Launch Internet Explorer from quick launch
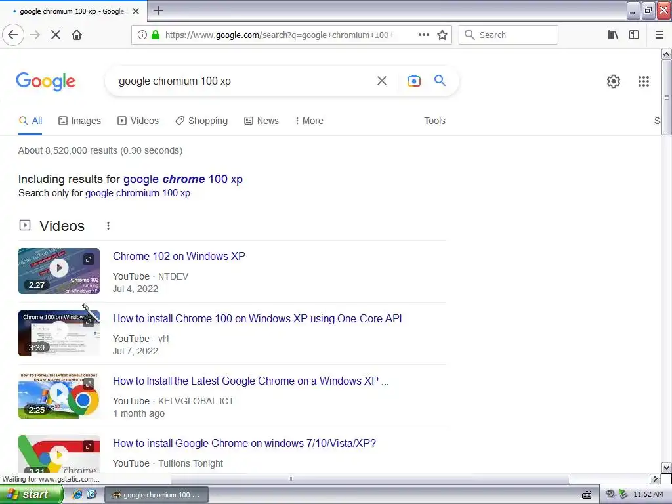672x504 pixels. point(77,494)
